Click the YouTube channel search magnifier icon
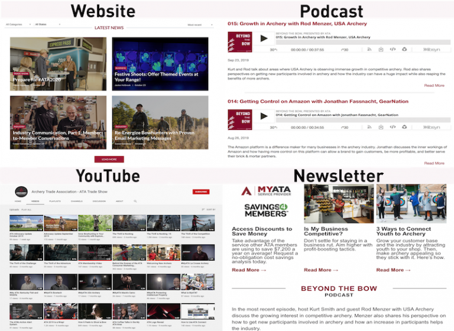The height and width of the screenshot is (331, 454). coord(135,201)
